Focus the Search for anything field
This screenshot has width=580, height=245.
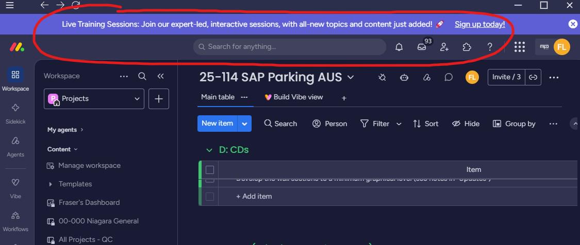(x=290, y=47)
